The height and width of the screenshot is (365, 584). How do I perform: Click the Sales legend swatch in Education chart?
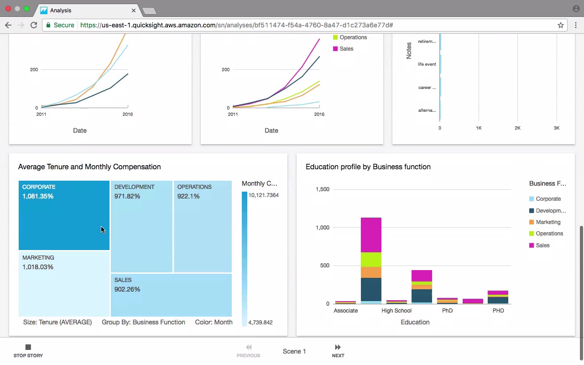[x=532, y=245]
